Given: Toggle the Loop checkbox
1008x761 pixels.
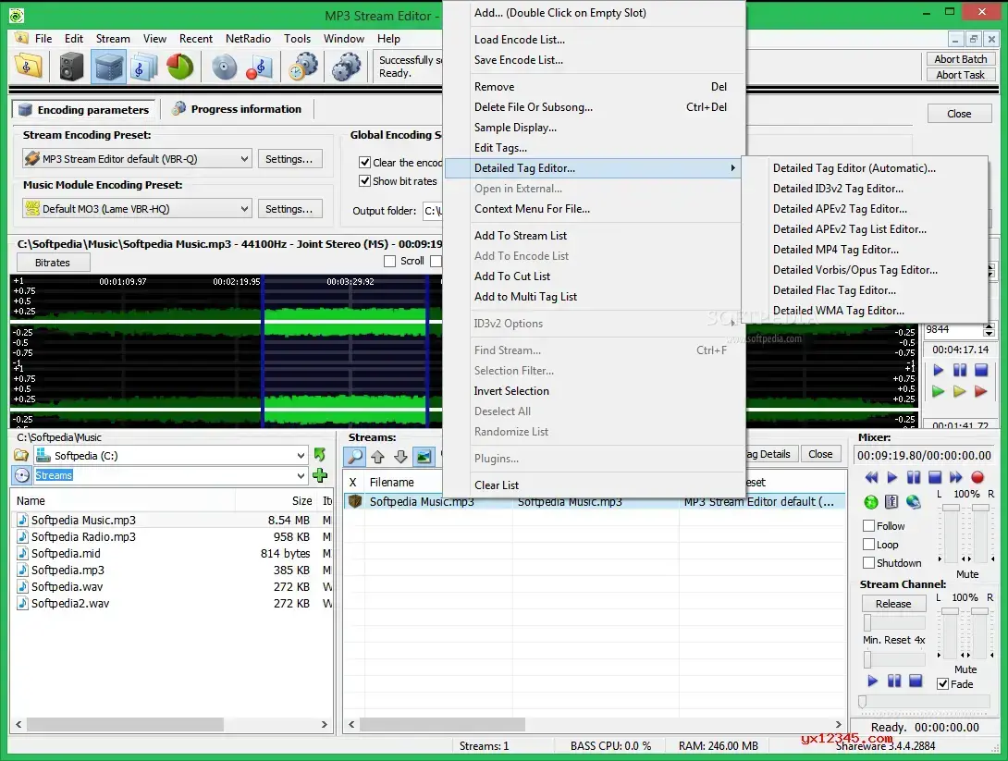Looking at the screenshot, I should (868, 545).
